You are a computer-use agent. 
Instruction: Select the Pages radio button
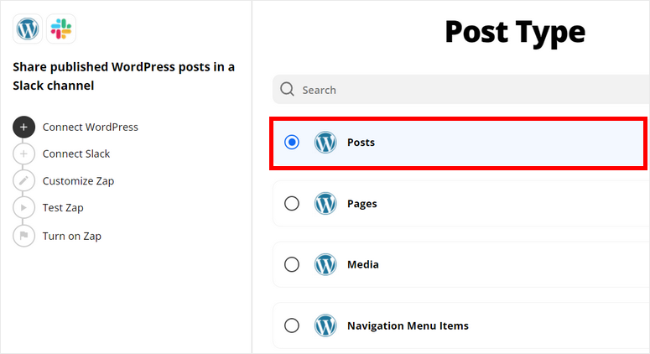[x=292, y=204]
